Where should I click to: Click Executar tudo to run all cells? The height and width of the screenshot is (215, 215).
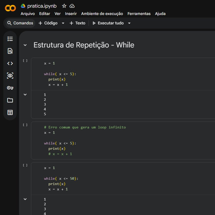tap(108, 23)
